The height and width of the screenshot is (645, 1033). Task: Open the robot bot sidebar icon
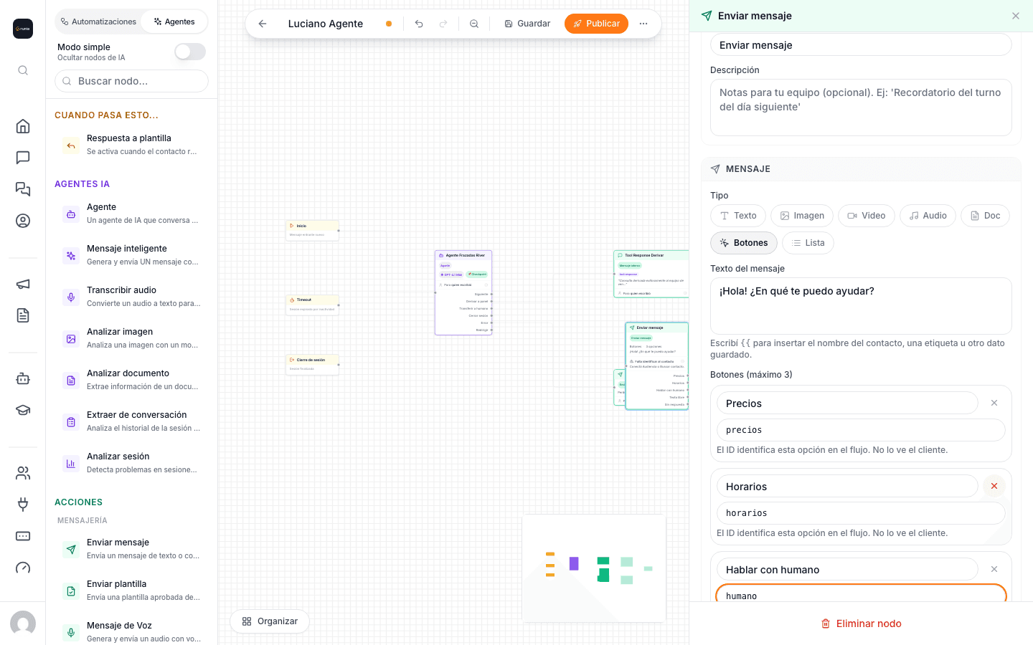[23, 378]
